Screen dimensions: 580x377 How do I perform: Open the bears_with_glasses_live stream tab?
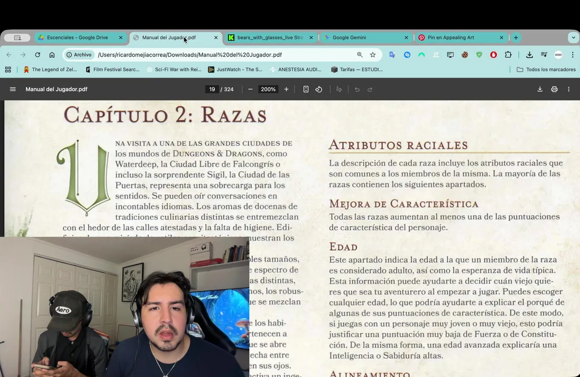270,38
